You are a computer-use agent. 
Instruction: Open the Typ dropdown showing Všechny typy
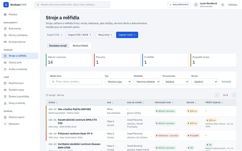pos(118,82)
